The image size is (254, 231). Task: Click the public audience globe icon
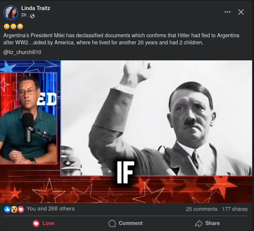[x=32, y=16]
